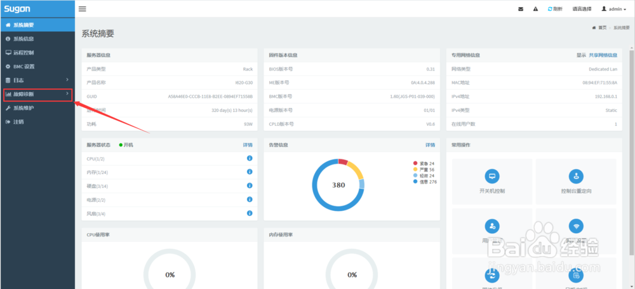The height and width of the screenshot is (289, 635).
Task: Click the user management icon in 常用操作
Action: (492, 225)
